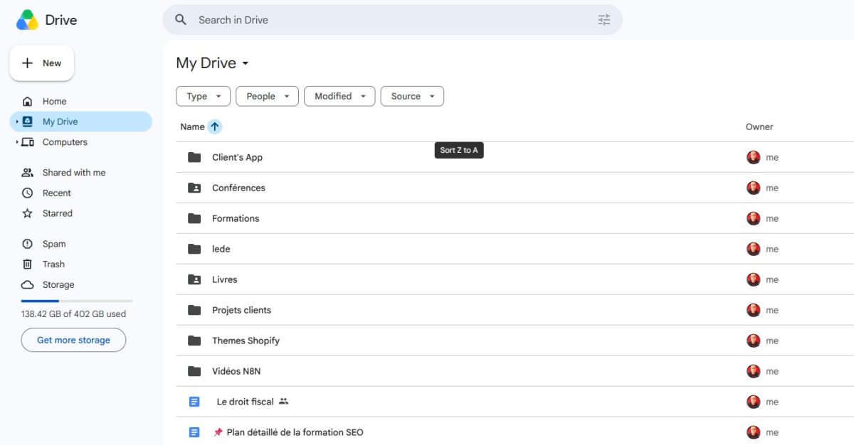Open the Storage section link
The width and height of the screenshot is (854, 445).
[x=58, y=284]
